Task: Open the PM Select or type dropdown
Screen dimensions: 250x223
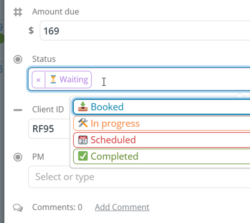Action: click(139, 177)
